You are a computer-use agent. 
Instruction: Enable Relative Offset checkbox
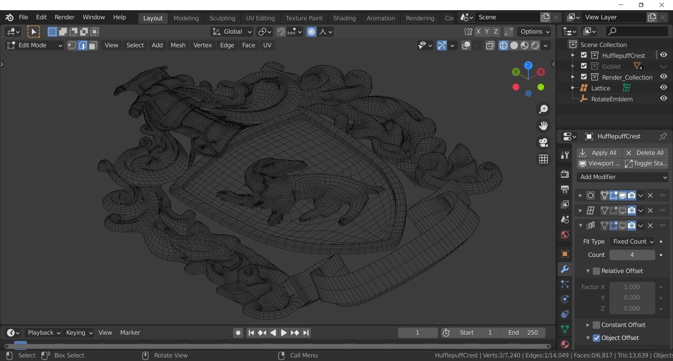[596, 271]
